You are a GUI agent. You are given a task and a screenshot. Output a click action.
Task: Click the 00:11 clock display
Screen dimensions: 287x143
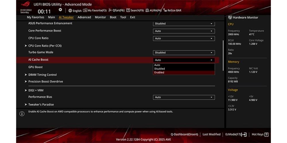point(44,12)
